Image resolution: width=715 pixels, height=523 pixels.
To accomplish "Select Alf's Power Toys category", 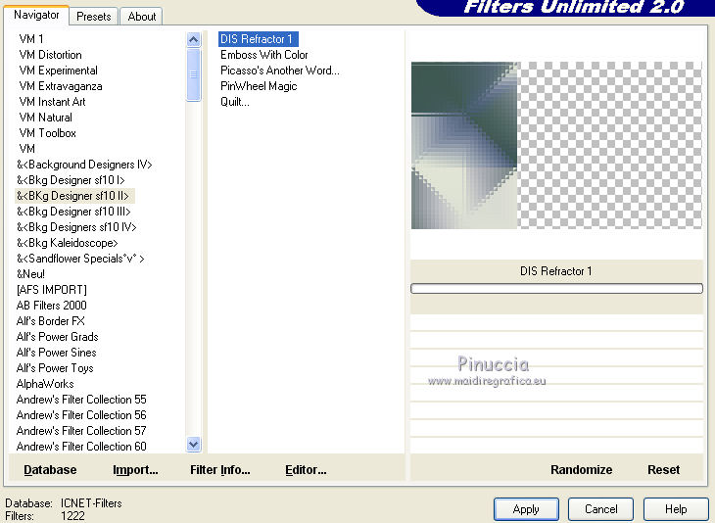I will (x=55, y=368).
